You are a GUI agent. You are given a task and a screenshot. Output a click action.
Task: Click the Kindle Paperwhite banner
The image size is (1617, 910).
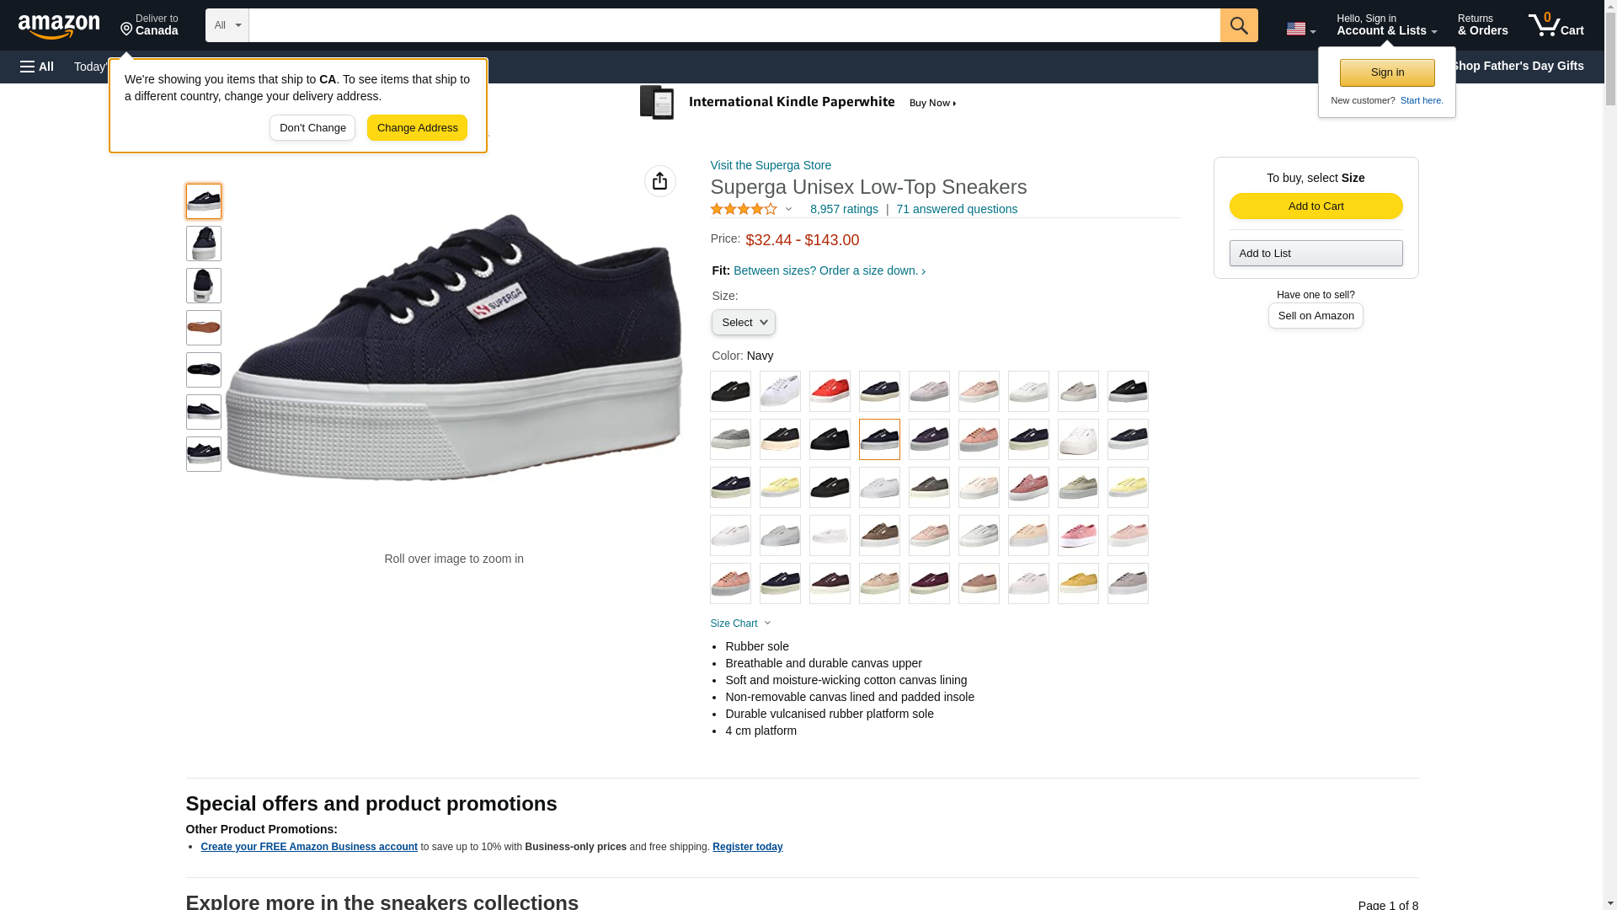tap(798, 103)
